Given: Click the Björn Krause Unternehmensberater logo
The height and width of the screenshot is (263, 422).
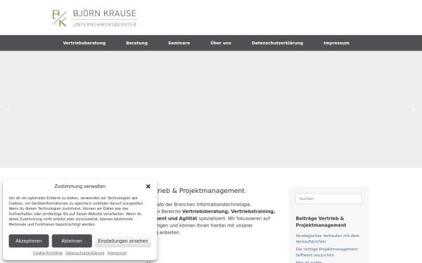Looking at the screenshot, I should (95, 18).
